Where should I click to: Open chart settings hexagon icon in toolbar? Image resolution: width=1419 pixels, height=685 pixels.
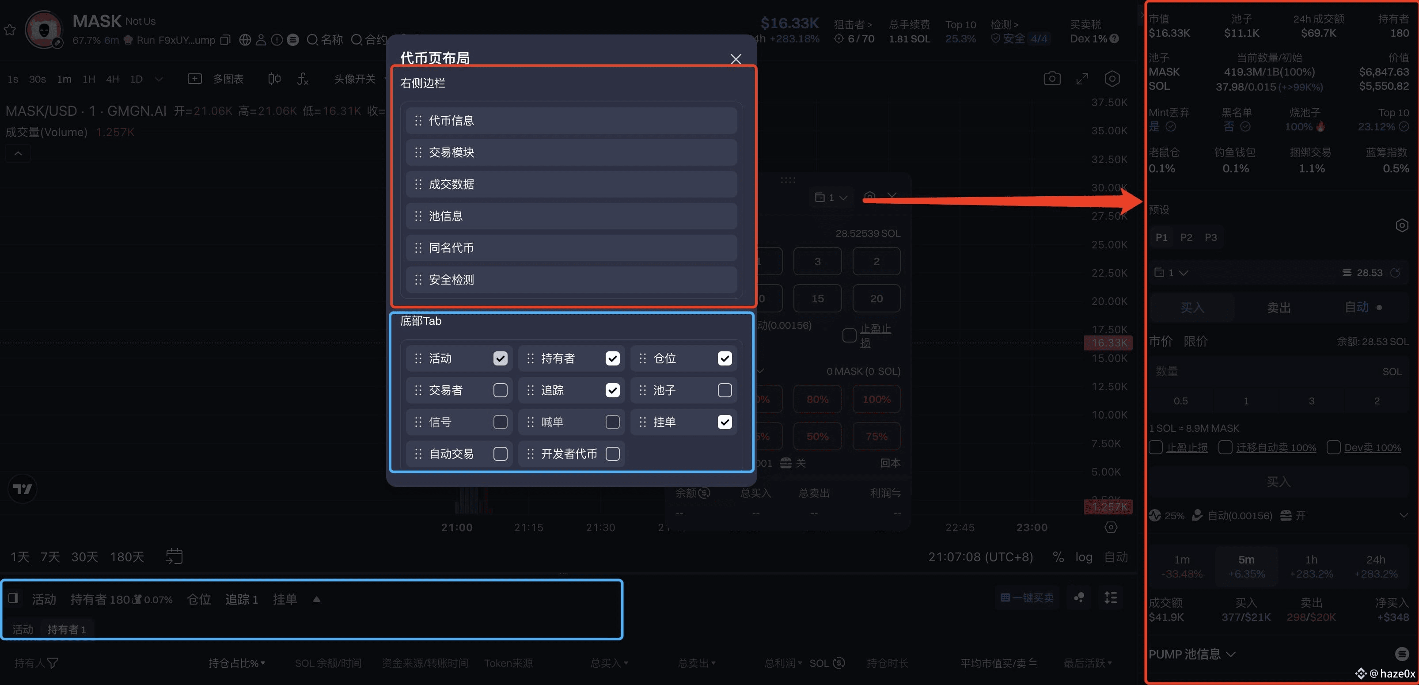tap(1112, 79)
